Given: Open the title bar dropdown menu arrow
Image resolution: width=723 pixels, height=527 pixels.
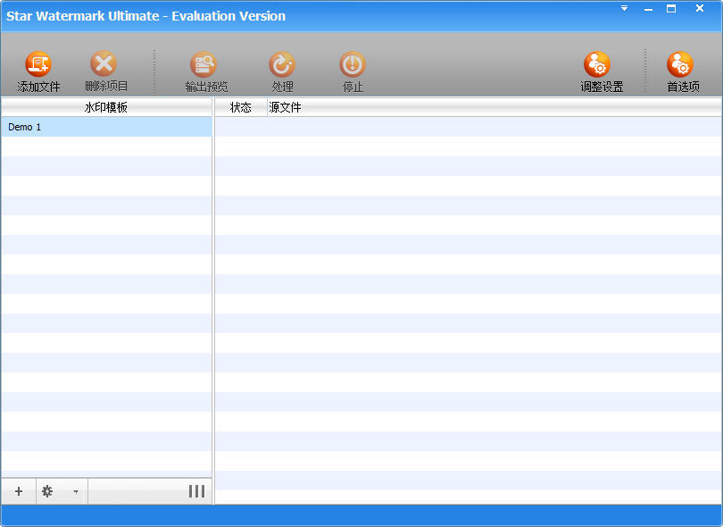Looking at the screenshot, I should pos(624,8).
